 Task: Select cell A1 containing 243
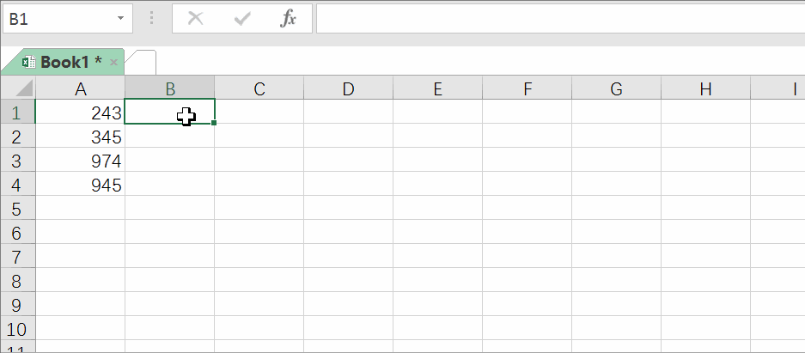pos(80,112)
